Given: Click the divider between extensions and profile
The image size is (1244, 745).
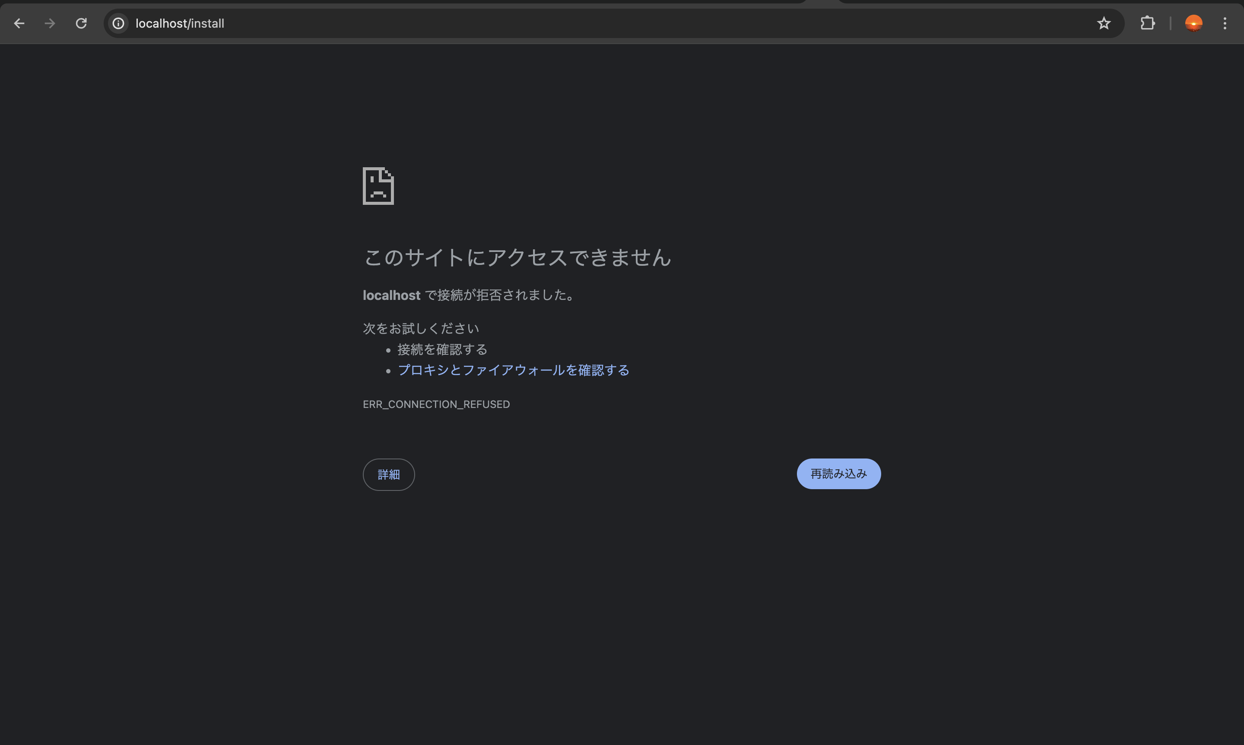Looking at the screenshot, I should [x=1170, y=23].
